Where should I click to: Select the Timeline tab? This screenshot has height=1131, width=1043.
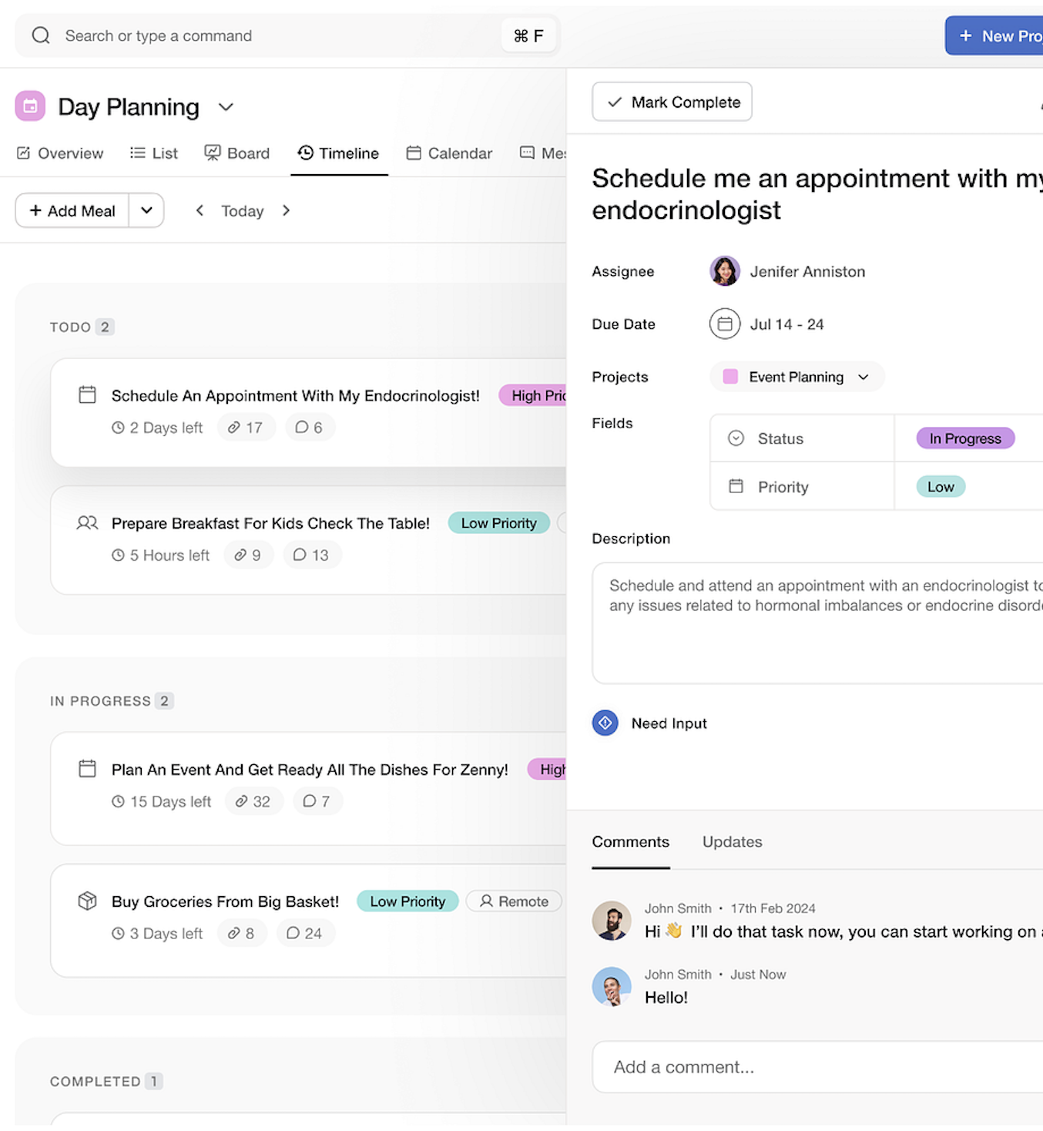[x=339, y=153]
